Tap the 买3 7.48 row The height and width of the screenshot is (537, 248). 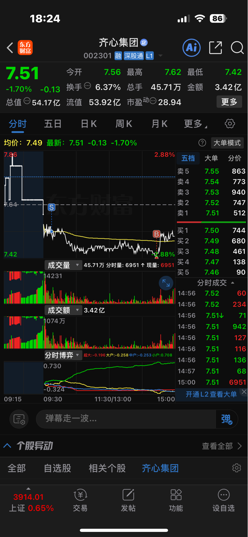click(212, 251)
